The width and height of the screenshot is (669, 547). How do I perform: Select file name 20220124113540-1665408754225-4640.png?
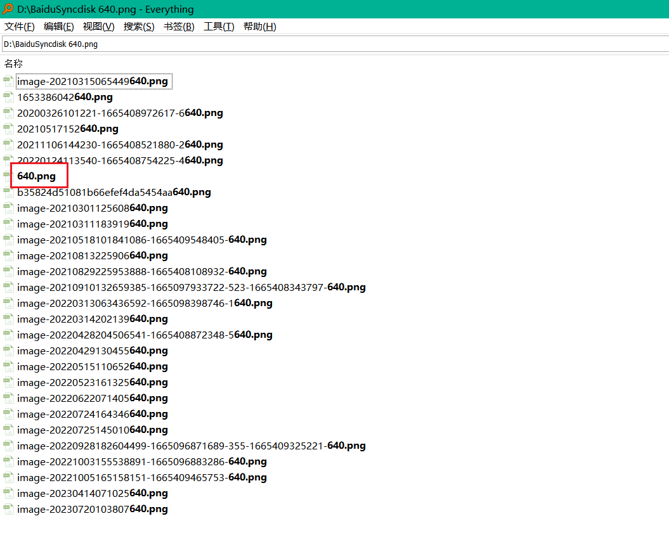coord(120,160)
